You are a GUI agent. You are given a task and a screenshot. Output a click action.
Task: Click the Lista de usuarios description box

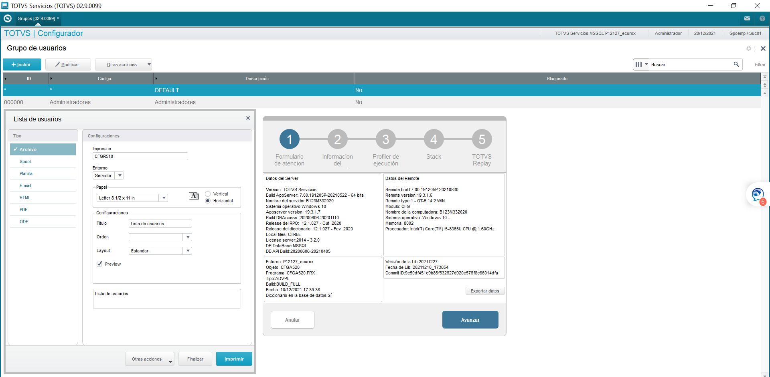(167, 299)
